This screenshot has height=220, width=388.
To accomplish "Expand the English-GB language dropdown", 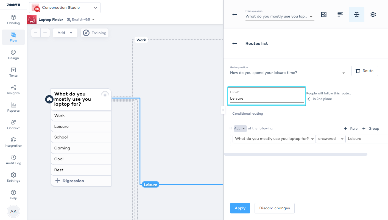I will tap(81, 19).
